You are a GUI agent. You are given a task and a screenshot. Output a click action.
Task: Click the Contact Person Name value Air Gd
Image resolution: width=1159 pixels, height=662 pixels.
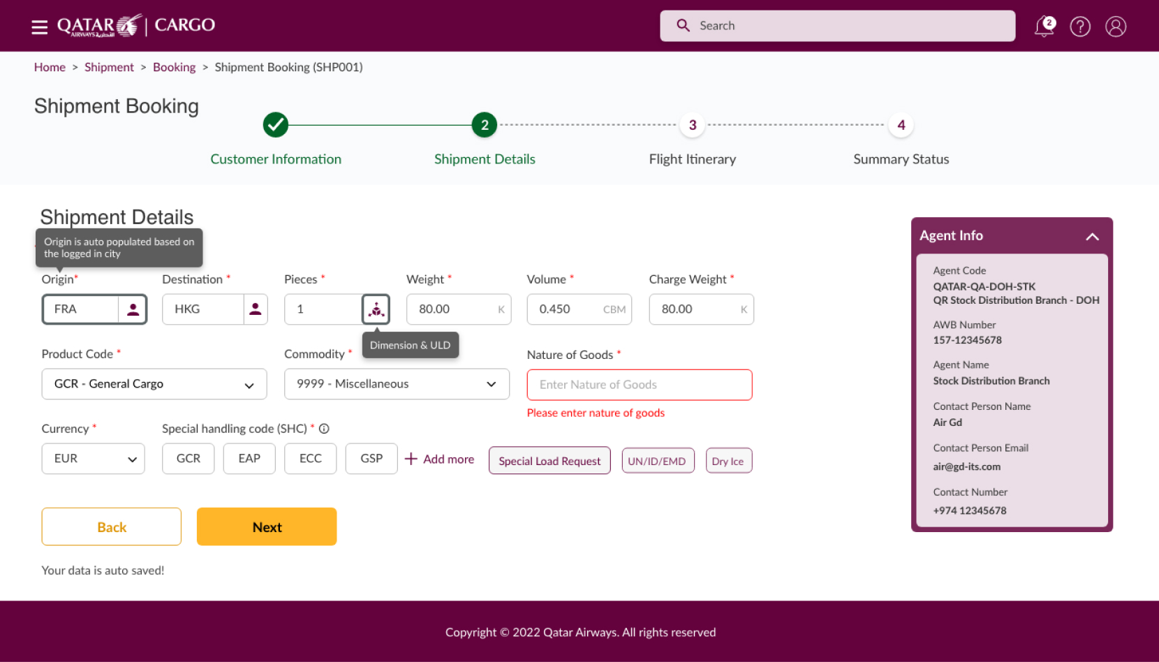[x=947, y=422]
